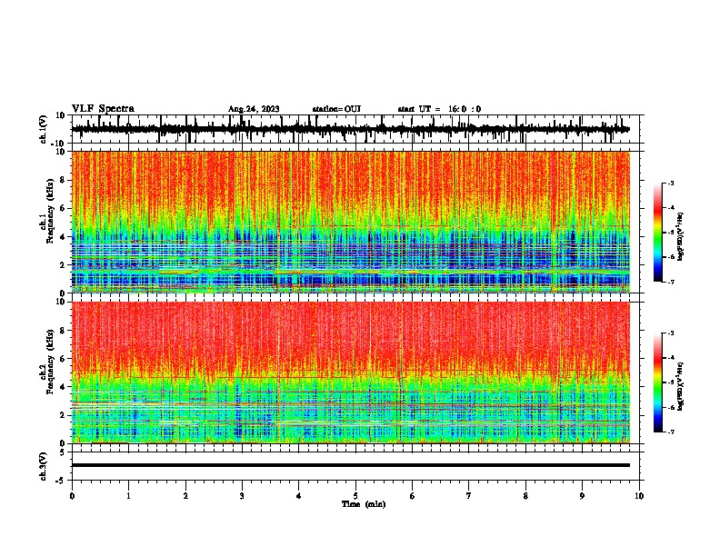The height and width of the screenshot is (556, 720).
Task: Click the "5" tick on ch.3(V) axis
Action: pos(63,452)
